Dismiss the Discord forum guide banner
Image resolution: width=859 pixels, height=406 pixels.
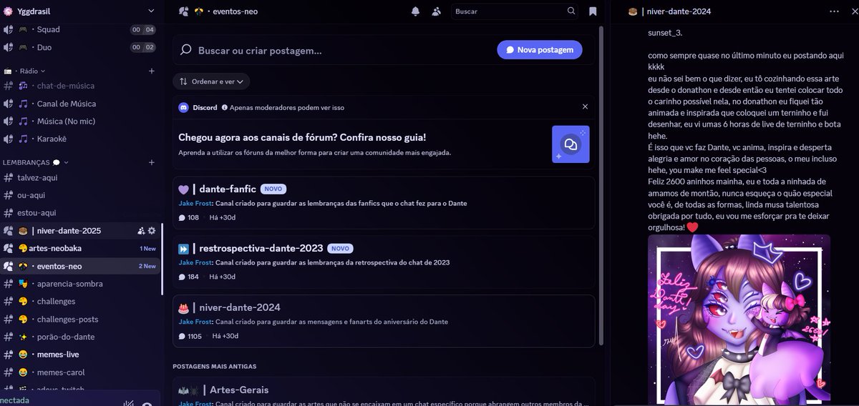pyautogui.click(x=585, y=107)
